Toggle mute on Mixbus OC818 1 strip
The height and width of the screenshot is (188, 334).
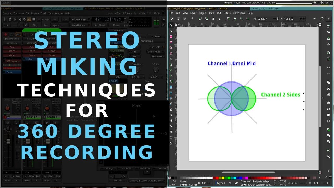pyautogui.click(x=27, y=123)
